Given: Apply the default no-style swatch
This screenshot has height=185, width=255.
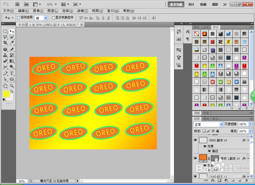Looking at the screenshot, I should (197, 34).
